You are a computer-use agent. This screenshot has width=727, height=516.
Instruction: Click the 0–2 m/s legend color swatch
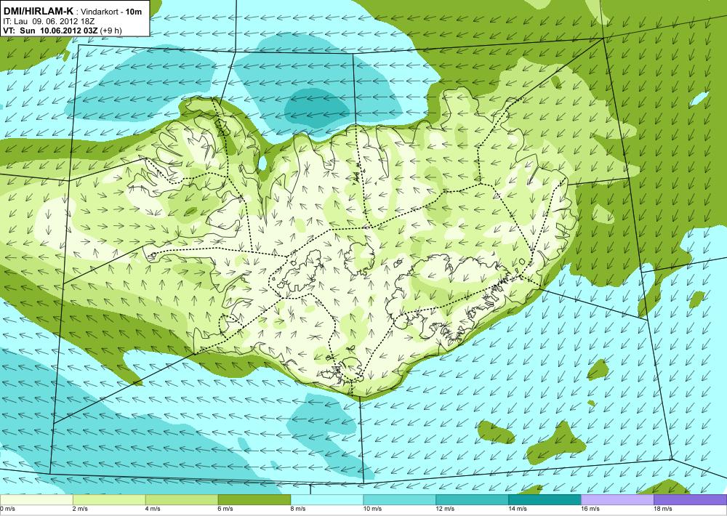point(36,500)
